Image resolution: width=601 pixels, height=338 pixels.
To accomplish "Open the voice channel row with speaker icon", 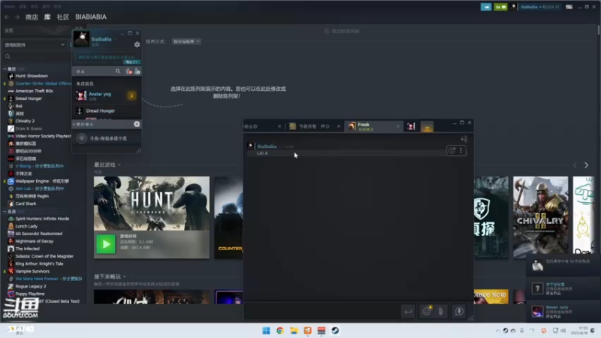I will coord(107,138).
